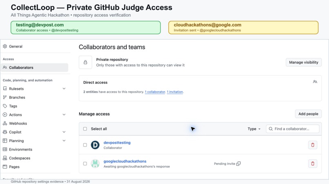Image resolution: width=329 pixels, height=184 pixels.
Task: Expand the Rulesets chevron
Action: 64,89
